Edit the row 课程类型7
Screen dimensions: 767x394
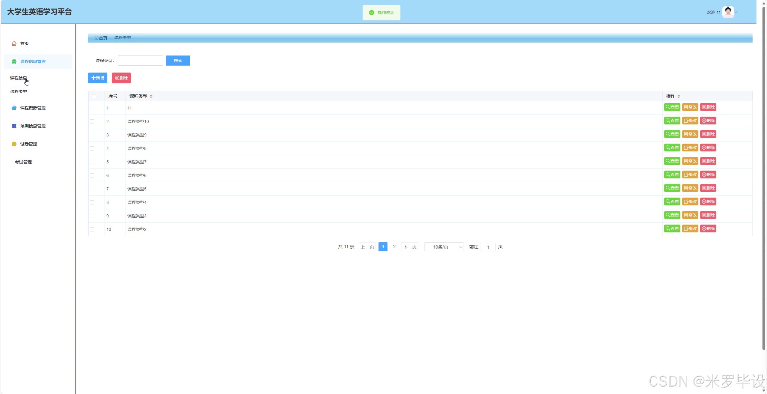click(x=690, y=161)
